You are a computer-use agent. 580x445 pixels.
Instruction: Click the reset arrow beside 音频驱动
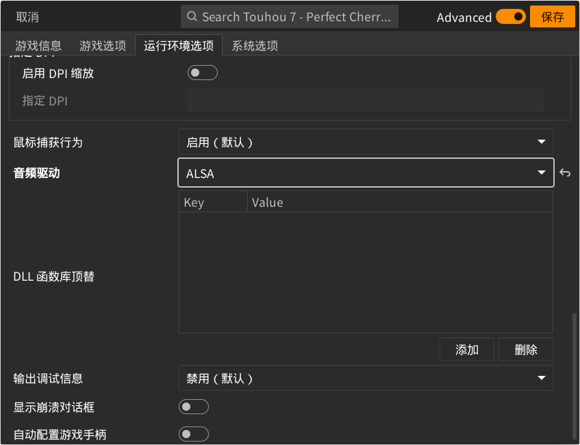565,173
